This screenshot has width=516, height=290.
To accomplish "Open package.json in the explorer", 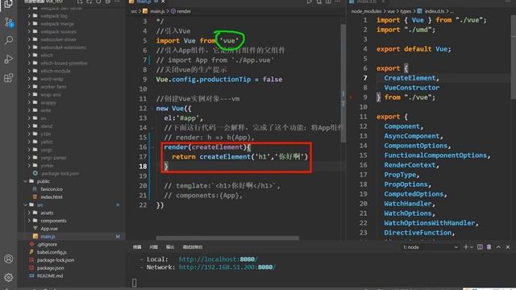I will click(50, 268).
